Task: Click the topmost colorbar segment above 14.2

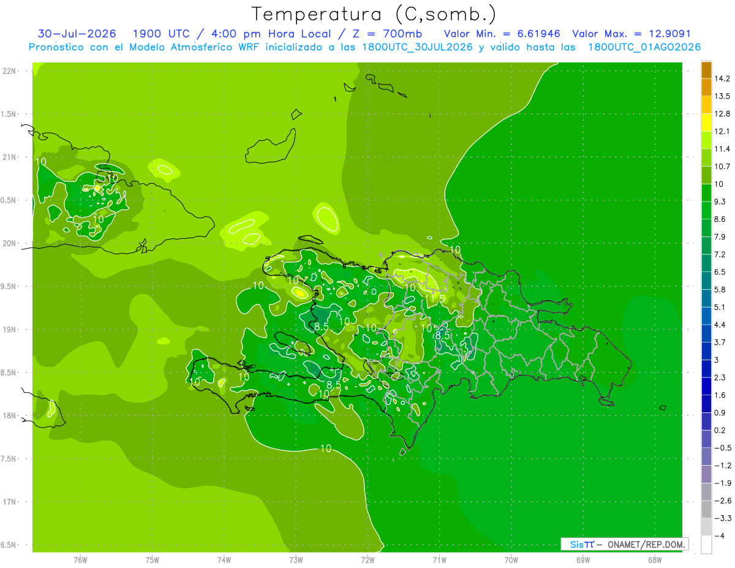Action: click(706, 70)
